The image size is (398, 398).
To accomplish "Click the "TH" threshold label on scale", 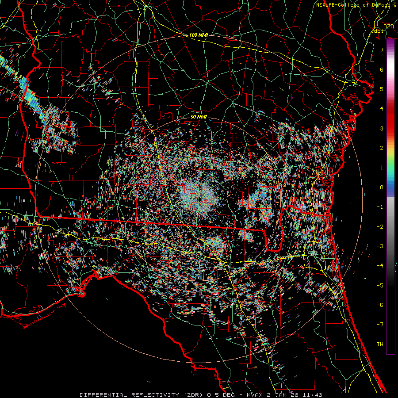I will pyautogui.click(x=380, y=344).
